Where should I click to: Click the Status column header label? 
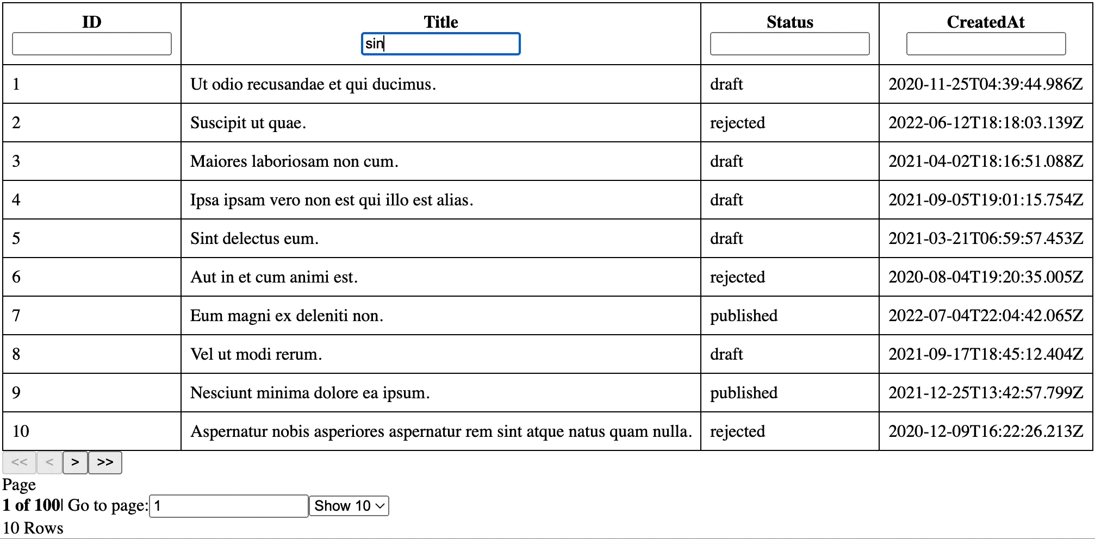pos(789,22)
